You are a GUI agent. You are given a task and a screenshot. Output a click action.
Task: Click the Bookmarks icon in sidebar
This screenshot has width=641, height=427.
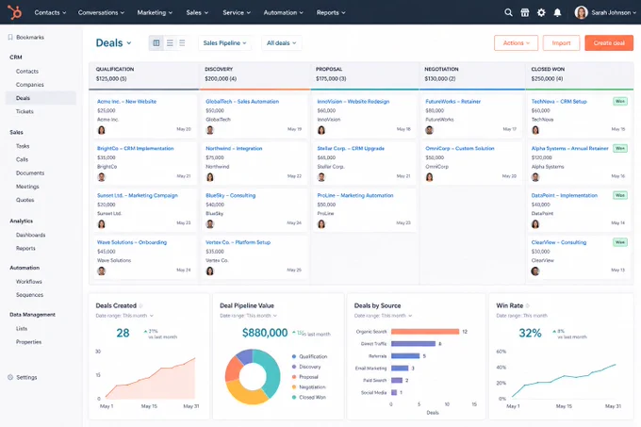(x=10, y=37)
